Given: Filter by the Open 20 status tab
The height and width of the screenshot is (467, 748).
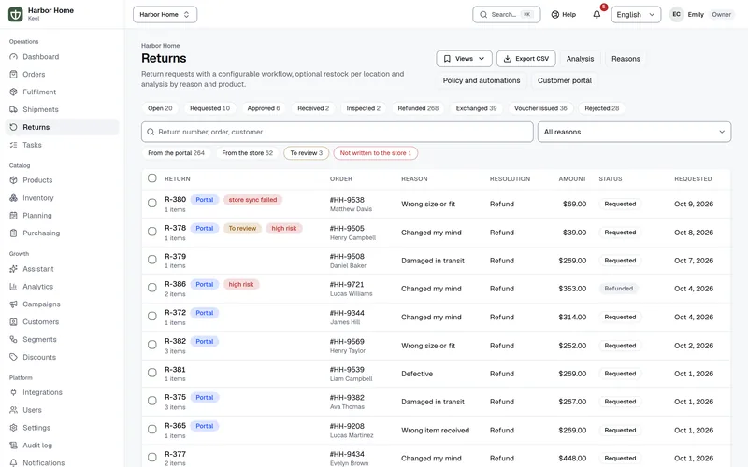Looking at the screenshot, I should [160, 108].
